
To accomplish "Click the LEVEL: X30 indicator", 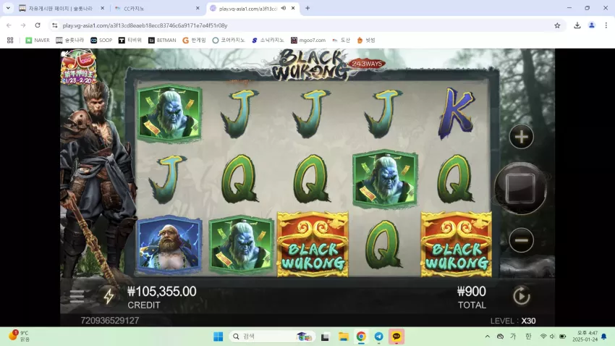I will [513, 321].
